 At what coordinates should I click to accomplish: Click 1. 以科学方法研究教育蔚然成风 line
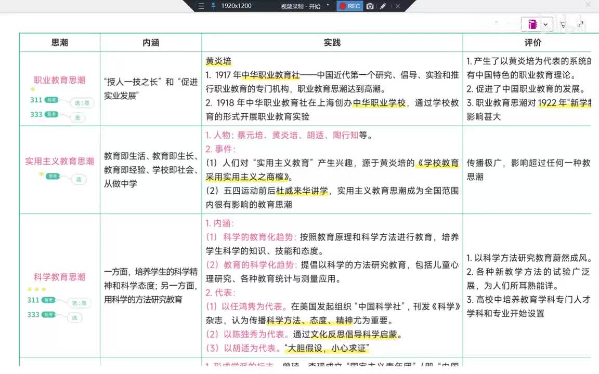[529, 258]
